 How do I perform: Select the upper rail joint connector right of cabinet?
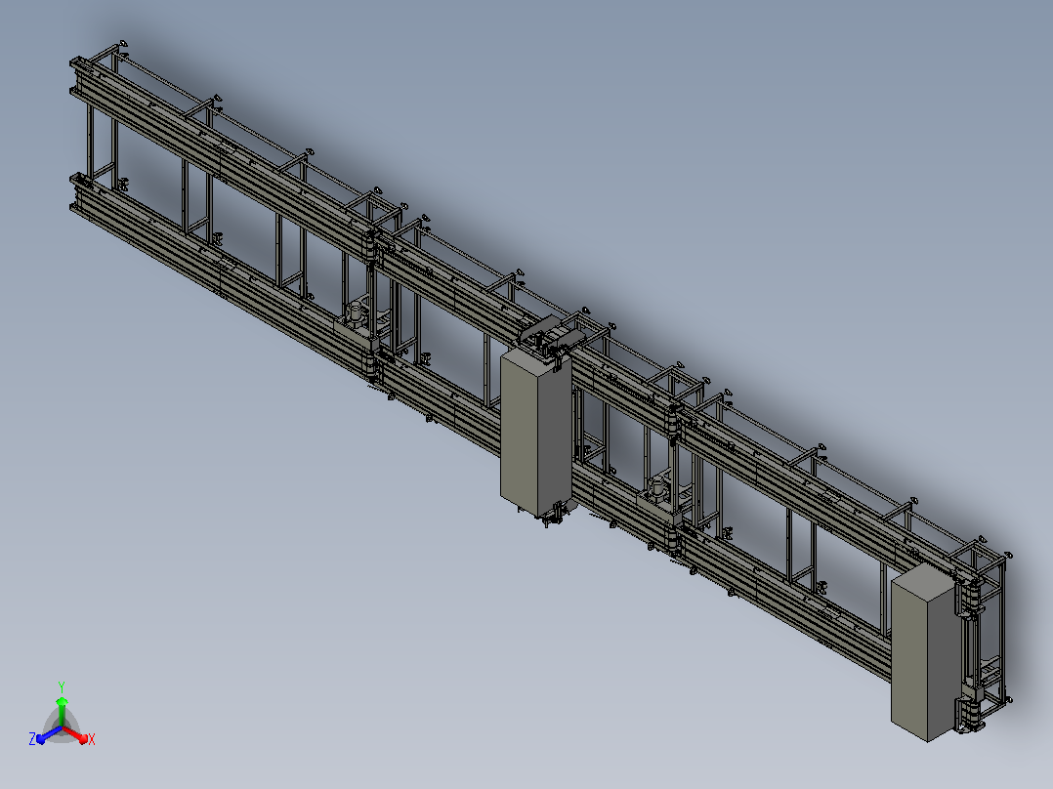click(x=673, y=421)
